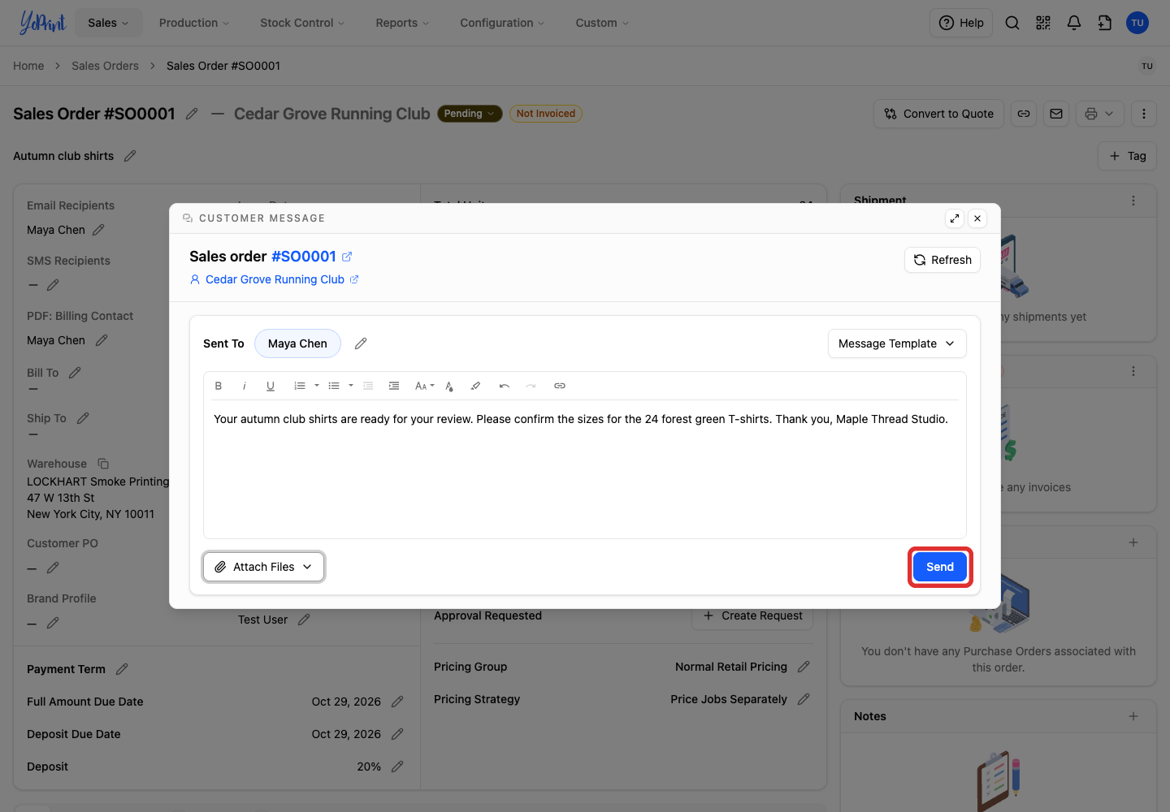Insert a numbered list in the message
This screenshot has height=812, width=1170.
[300, 386]
